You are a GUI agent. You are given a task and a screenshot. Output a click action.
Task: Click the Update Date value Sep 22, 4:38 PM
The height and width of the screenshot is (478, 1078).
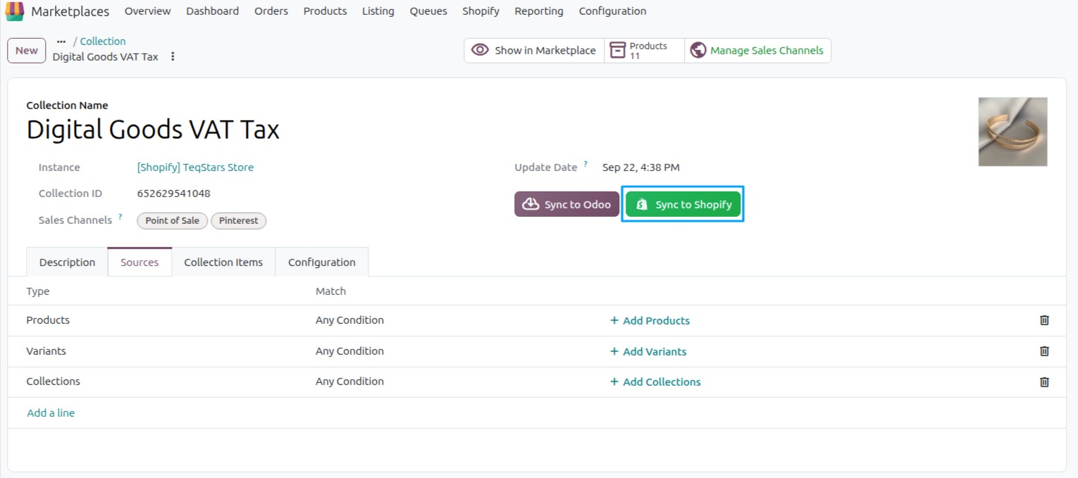point(641,168)
